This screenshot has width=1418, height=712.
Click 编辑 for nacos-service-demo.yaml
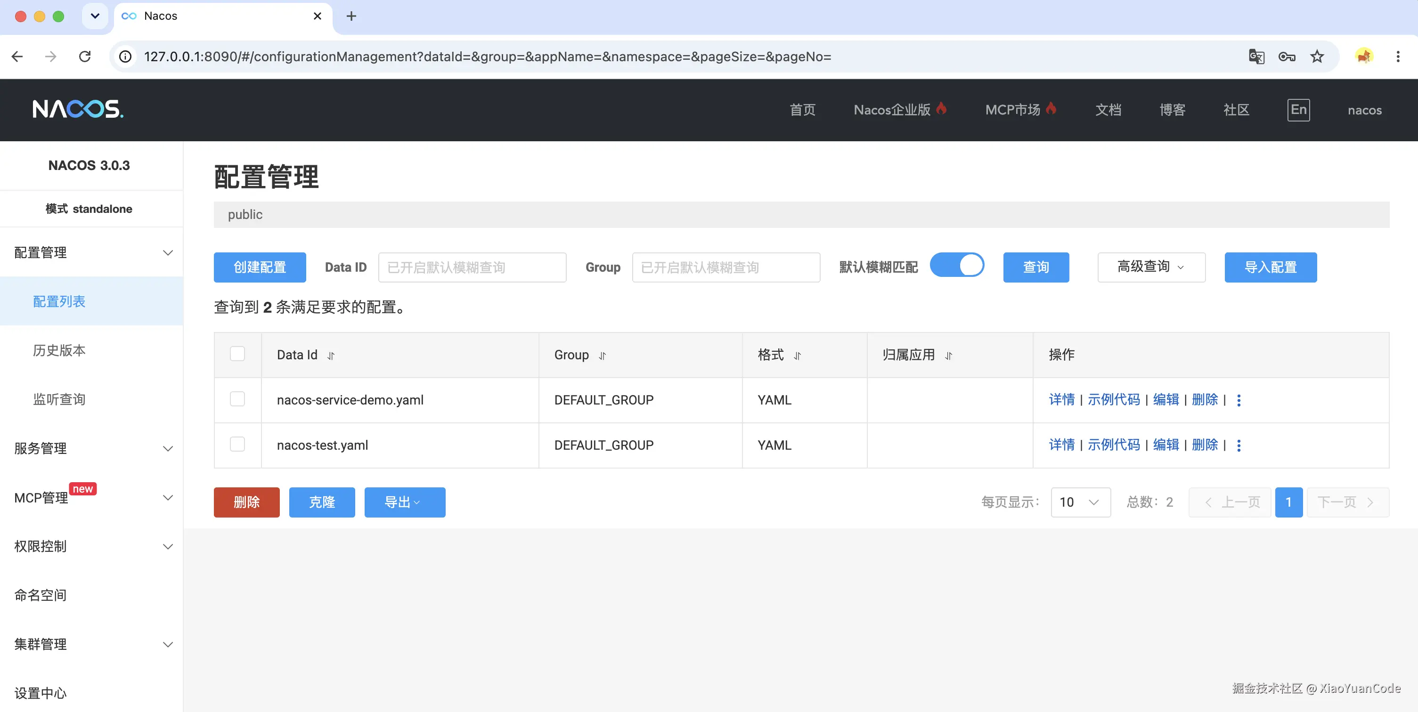(1166, 400)
